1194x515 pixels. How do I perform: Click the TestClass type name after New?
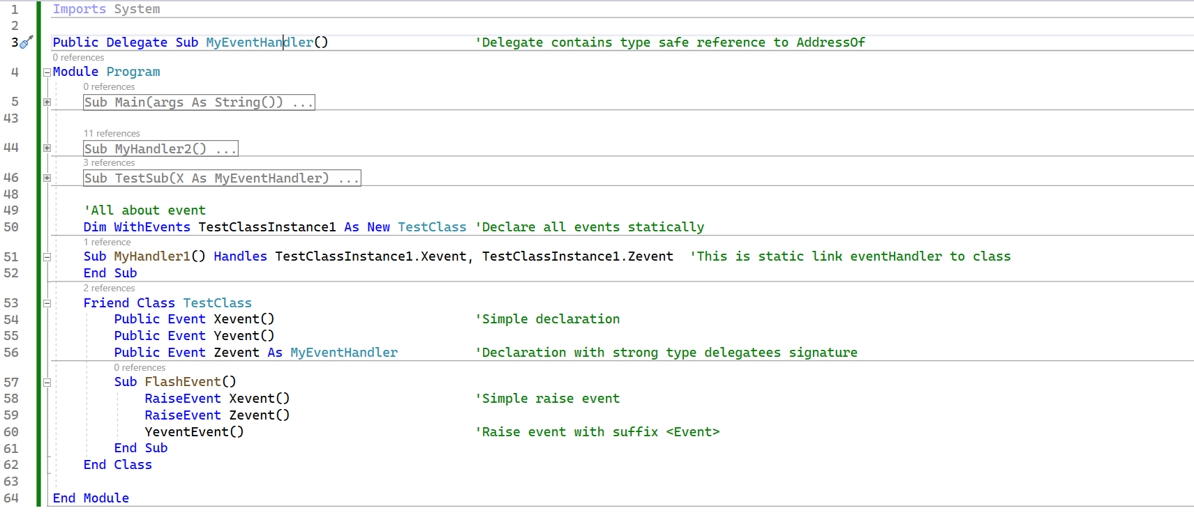pos(432,227)
